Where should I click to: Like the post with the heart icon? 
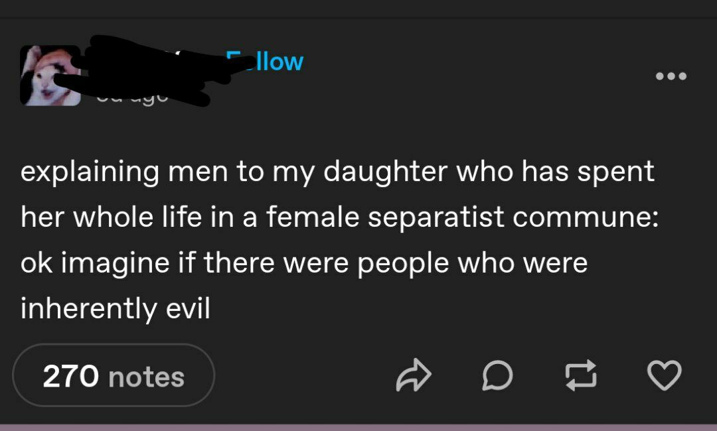tap(664, 376)
